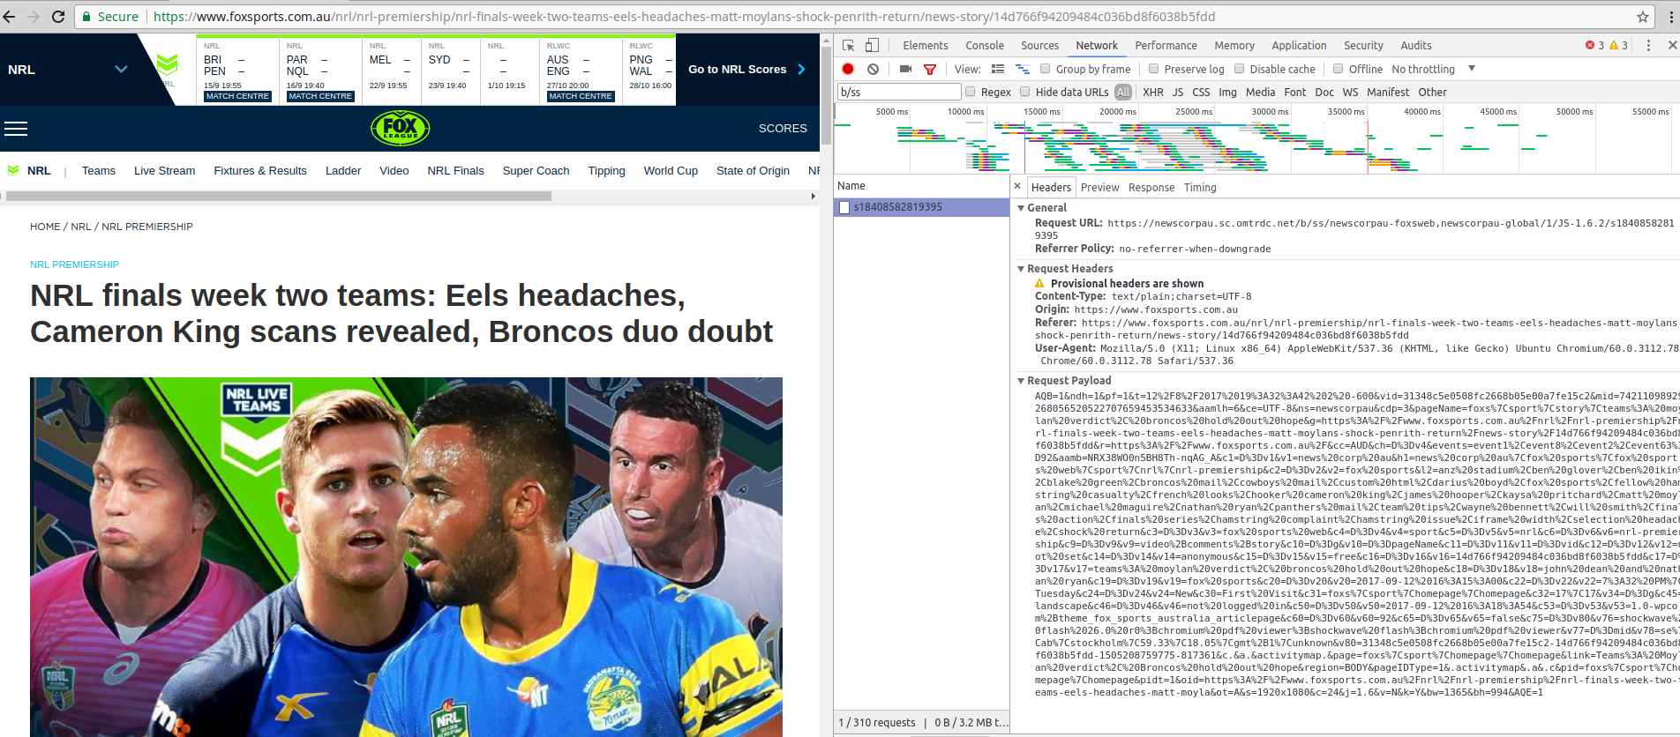Enable the Preserve log checkbox

pyautogui.click(x=1153, y=69)
